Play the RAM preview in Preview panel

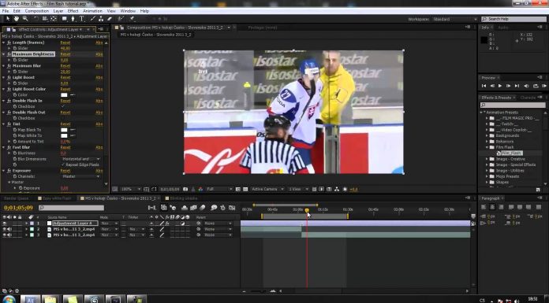tap(544, 86)
